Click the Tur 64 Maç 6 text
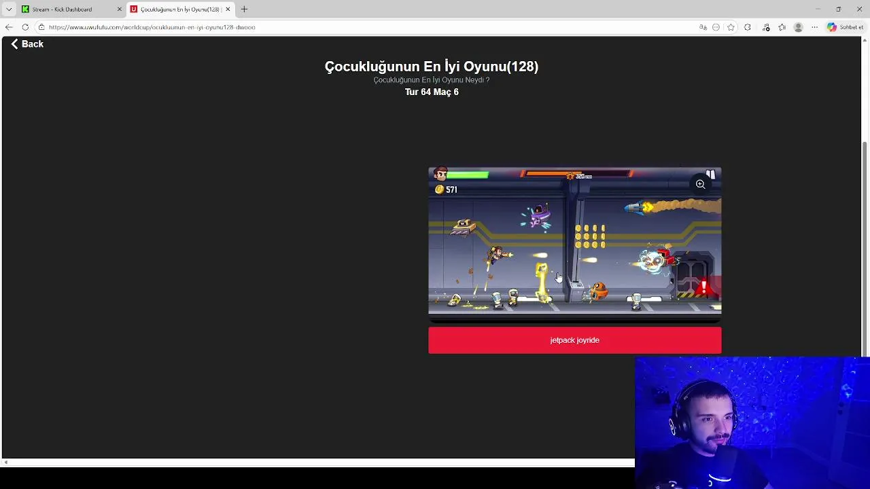This screenshot has height=489, width=870. click(x=432, y=92)
